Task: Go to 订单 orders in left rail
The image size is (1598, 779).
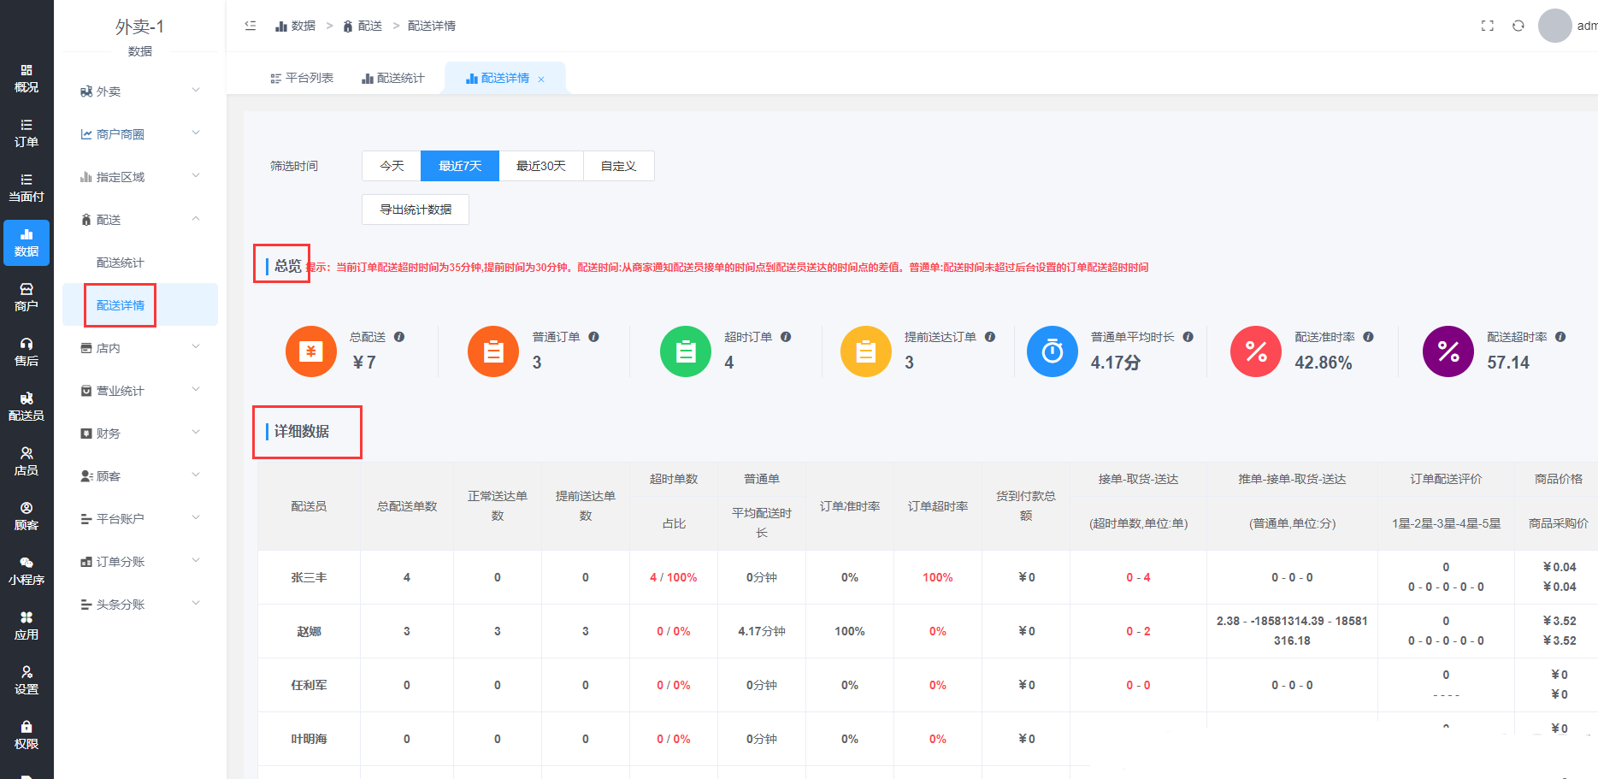Action: click(x=27, y=133)
